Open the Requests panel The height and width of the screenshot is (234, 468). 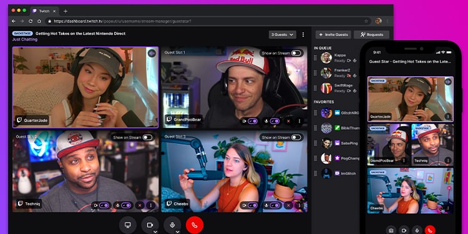point(372,34)
